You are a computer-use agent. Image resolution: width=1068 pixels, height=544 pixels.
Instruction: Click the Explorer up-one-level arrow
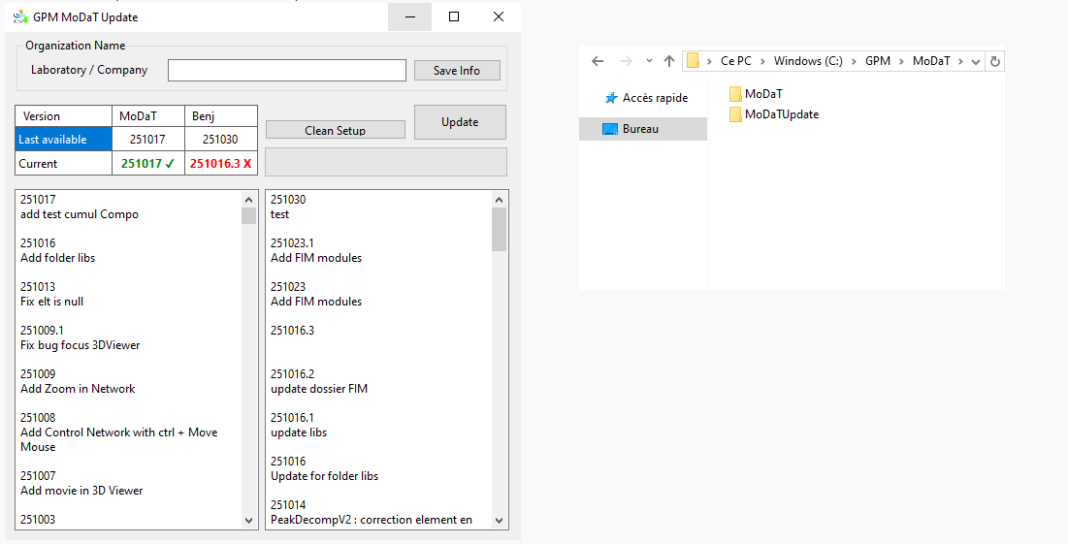[669, 61]
